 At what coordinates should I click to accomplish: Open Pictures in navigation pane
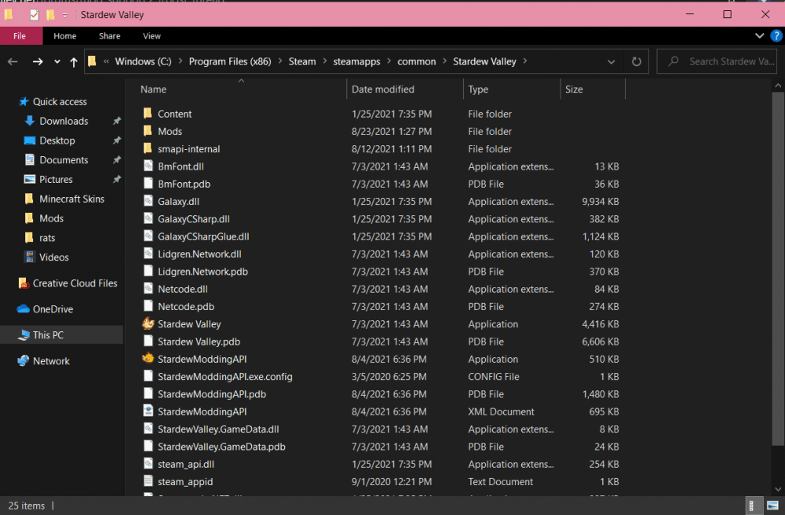56,179
